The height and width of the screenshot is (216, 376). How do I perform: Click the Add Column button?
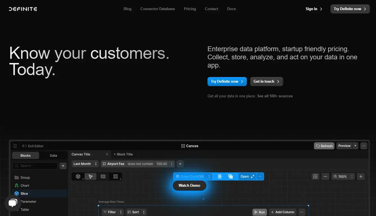click(x=282, y=212)
